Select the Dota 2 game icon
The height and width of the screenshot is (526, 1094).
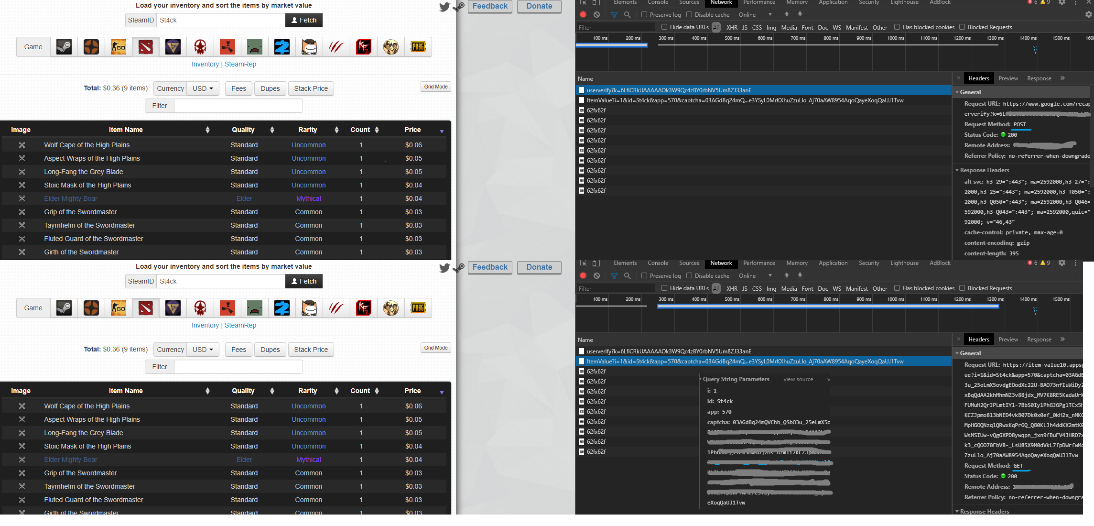pyautogui.click(x=146, y=47)
